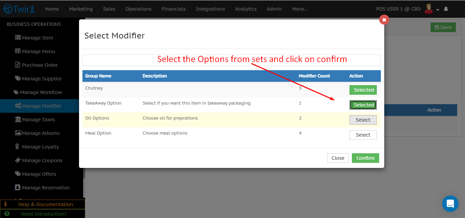Image resolution: width=465 pixels, height=218 pixels.
Task: Open the Operations menu
Action: (138, 9)
